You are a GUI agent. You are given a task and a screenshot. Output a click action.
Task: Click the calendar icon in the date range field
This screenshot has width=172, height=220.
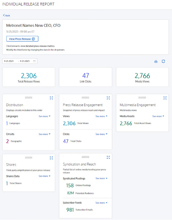click(34, 61)
